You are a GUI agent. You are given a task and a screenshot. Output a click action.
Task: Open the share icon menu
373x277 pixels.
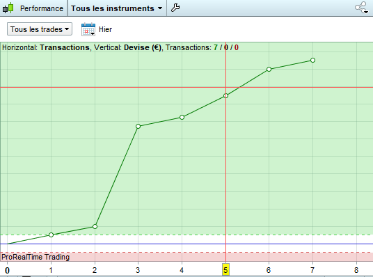click(362, 8)
